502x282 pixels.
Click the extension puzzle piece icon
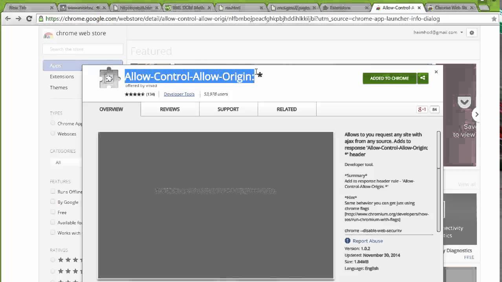point(109,78)
